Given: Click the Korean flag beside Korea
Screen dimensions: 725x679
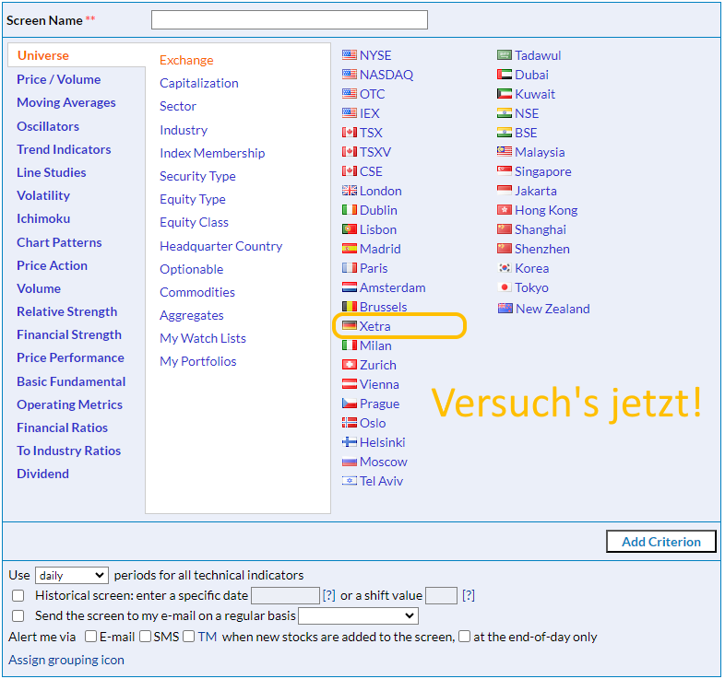Looking at the screenshot, I should tap(505, 268).
